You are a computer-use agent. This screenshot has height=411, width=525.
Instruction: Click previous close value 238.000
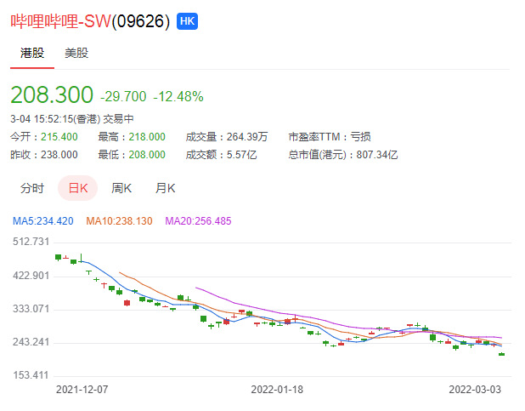59,155
